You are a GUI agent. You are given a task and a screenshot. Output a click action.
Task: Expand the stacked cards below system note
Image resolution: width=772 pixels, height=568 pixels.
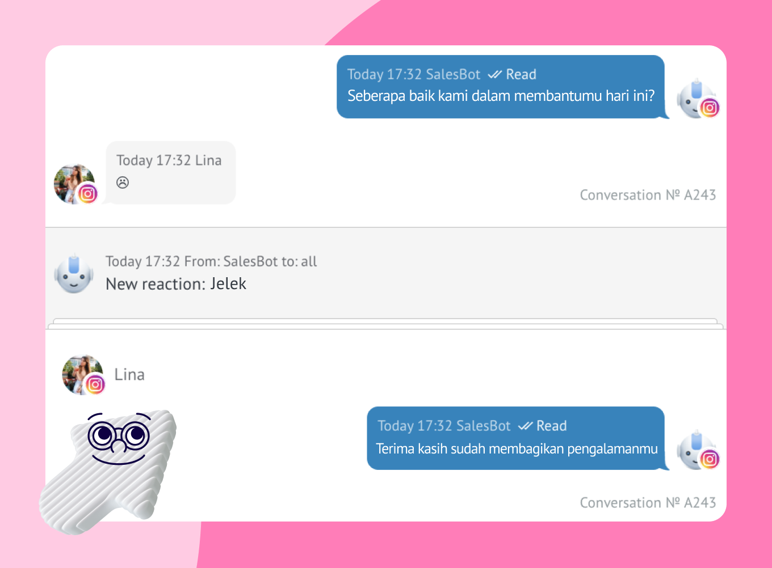tap(386, 324)
